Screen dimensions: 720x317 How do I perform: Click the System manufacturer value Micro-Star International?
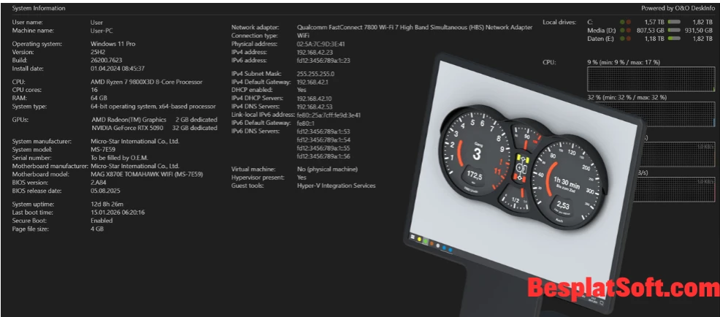135,142
